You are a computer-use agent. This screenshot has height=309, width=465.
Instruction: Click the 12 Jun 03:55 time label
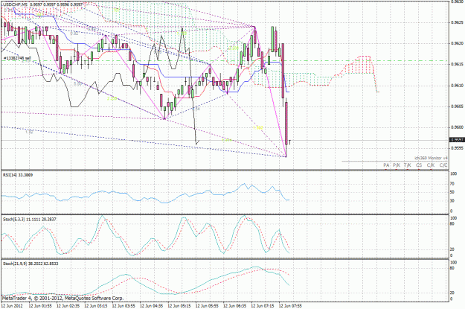click(x=124, y=305)
